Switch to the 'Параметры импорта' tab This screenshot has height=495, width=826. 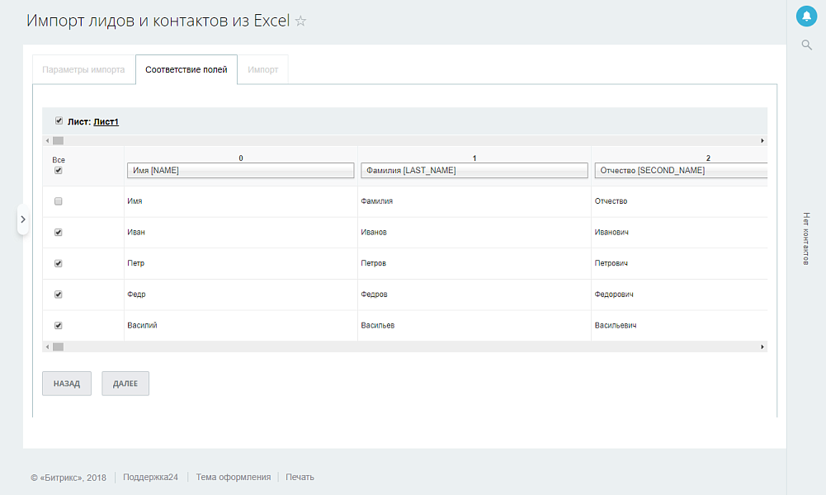[x=83, y=69]
